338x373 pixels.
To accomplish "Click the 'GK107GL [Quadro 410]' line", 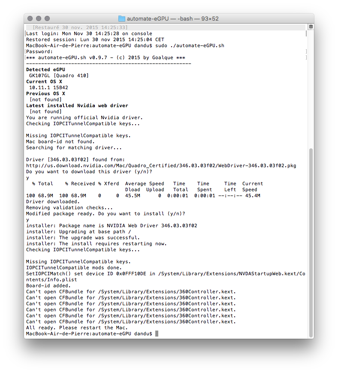I will pyautogui.click(x=59, y=75).
